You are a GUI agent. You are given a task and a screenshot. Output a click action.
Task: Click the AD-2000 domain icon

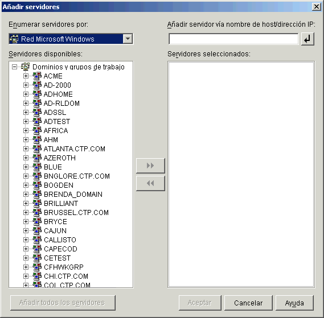pyautogui.click(x=37, y=85)
